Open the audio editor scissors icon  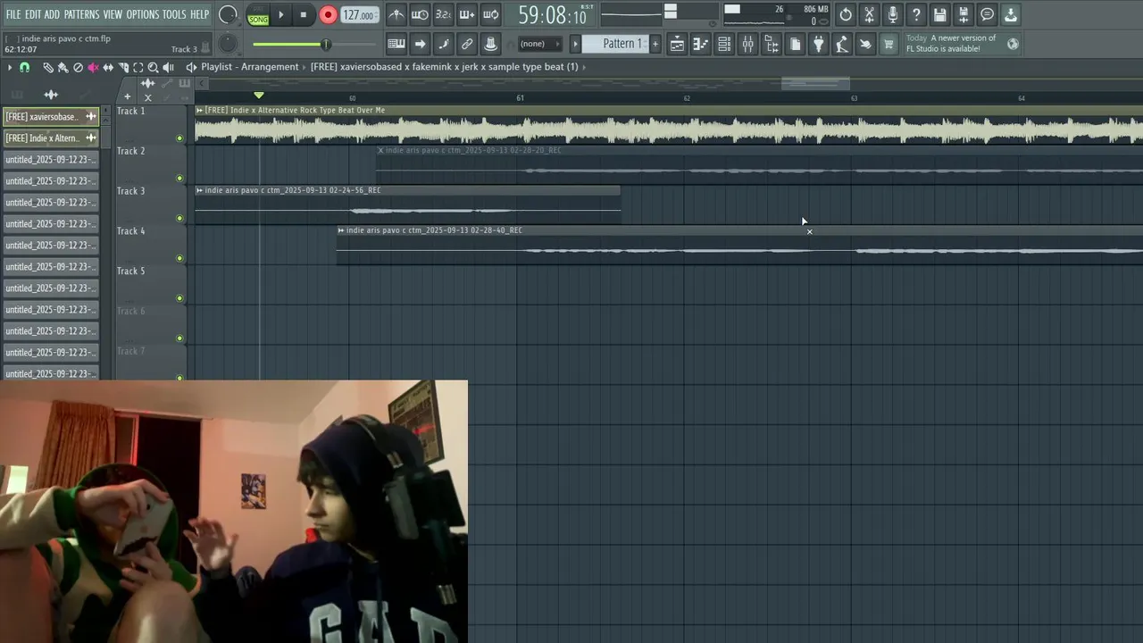(x=869, y=15)
